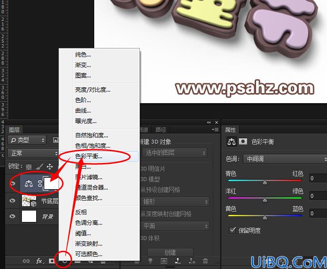Click the 3D cube mesh icon at bottom
The width and height of the screenshot is (327, 269).
[x=164, y=260]
